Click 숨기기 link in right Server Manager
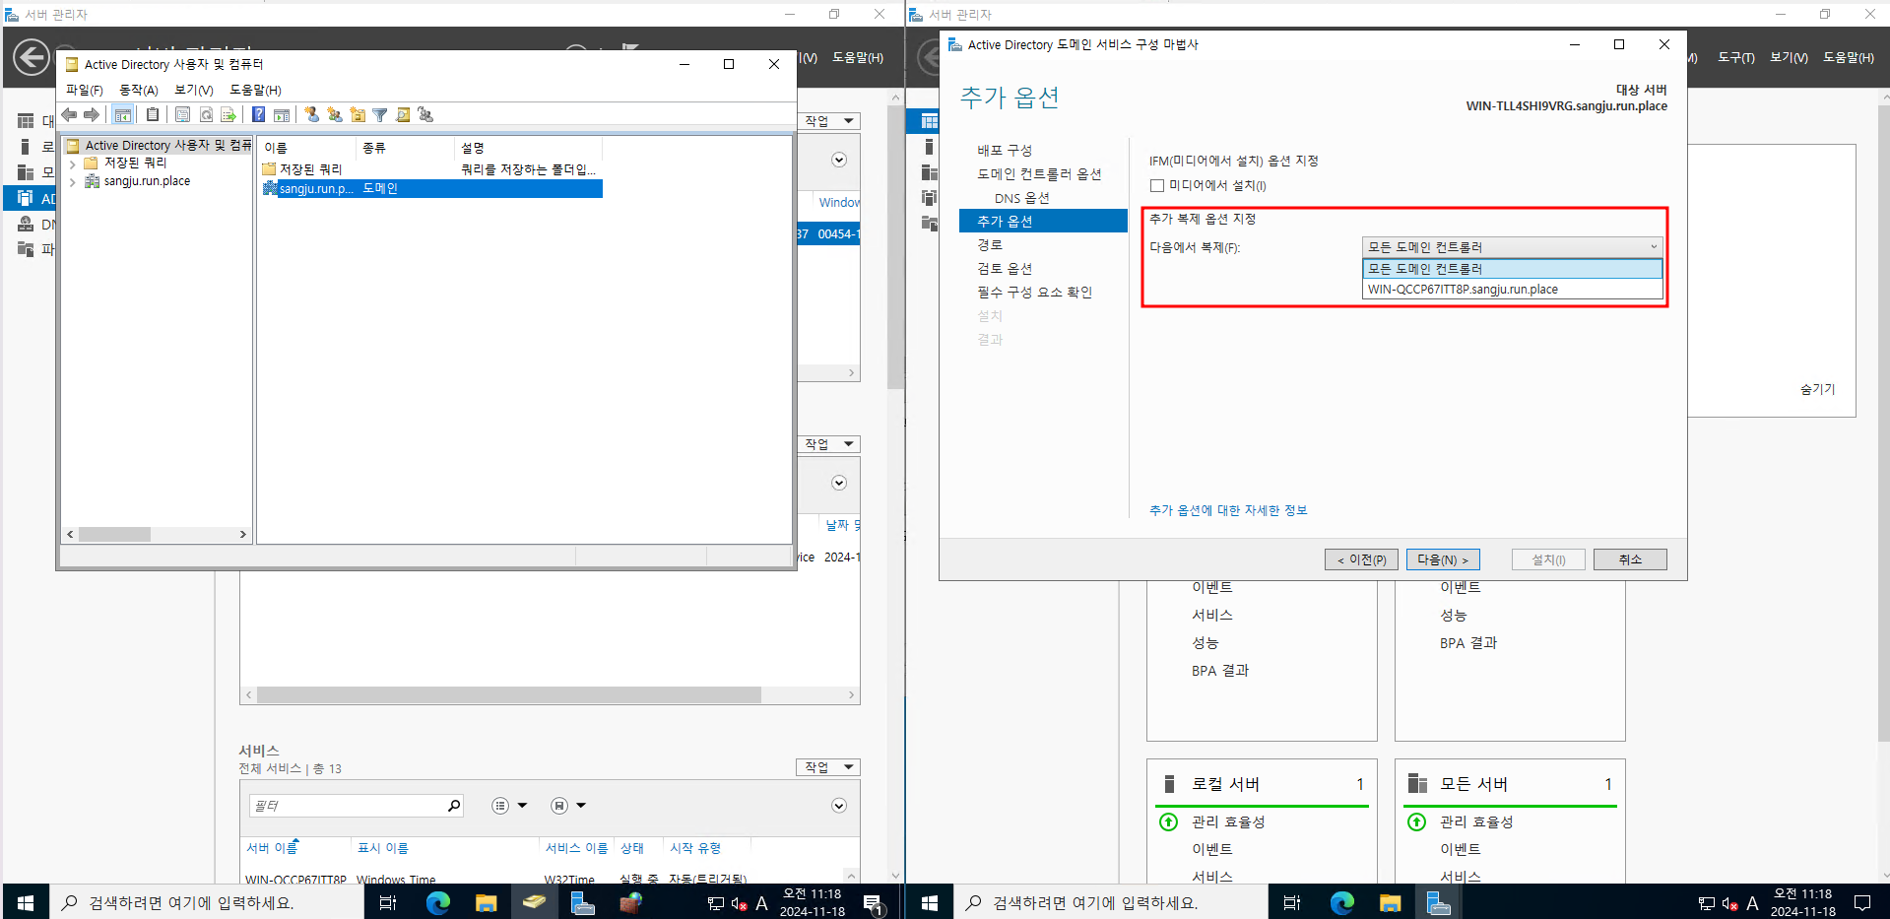1890x919 pixels. [x=1817, y=389]
